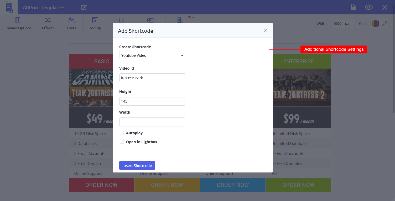The width and height of the screenshot is (395, 201).
Task: Open the Effects toolbar icon
Action: click(x=48, y=24)
